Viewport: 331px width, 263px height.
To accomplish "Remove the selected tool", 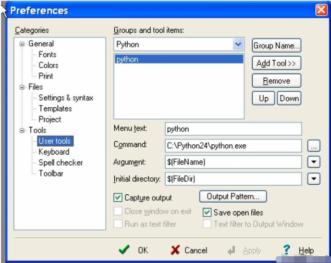I will pos(277,81).
